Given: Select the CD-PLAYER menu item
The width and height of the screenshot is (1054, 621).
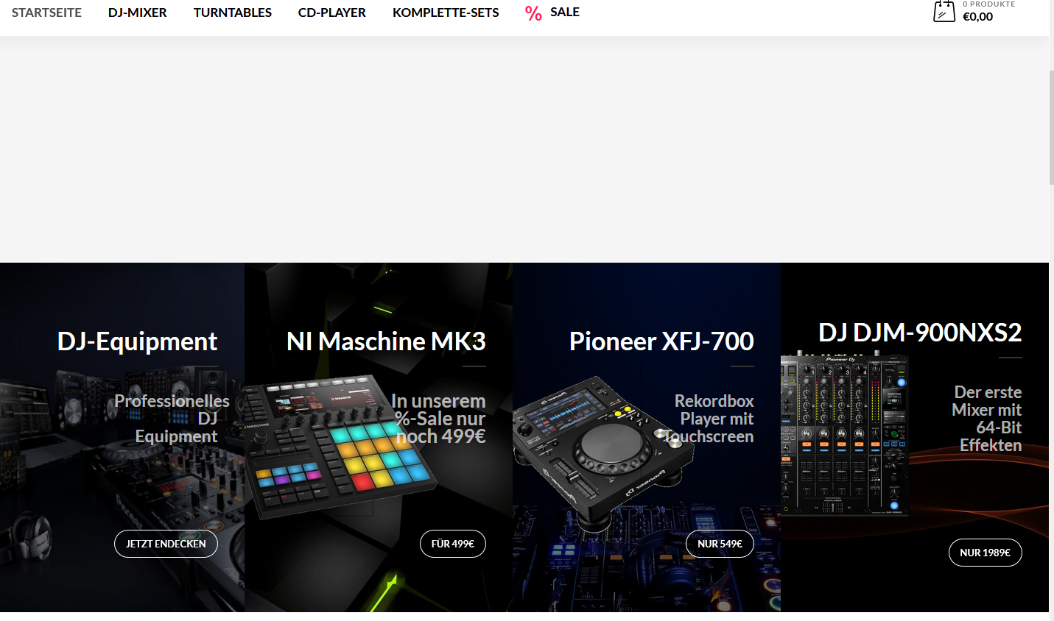Looking at the screenshot, I should tap(332, 13).
